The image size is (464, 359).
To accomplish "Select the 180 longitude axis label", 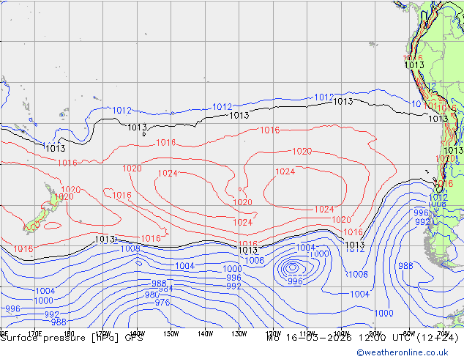I will pyautogui.click(x=69, y=333).
